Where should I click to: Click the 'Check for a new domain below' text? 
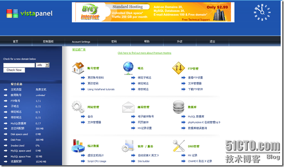click(19, 59)
